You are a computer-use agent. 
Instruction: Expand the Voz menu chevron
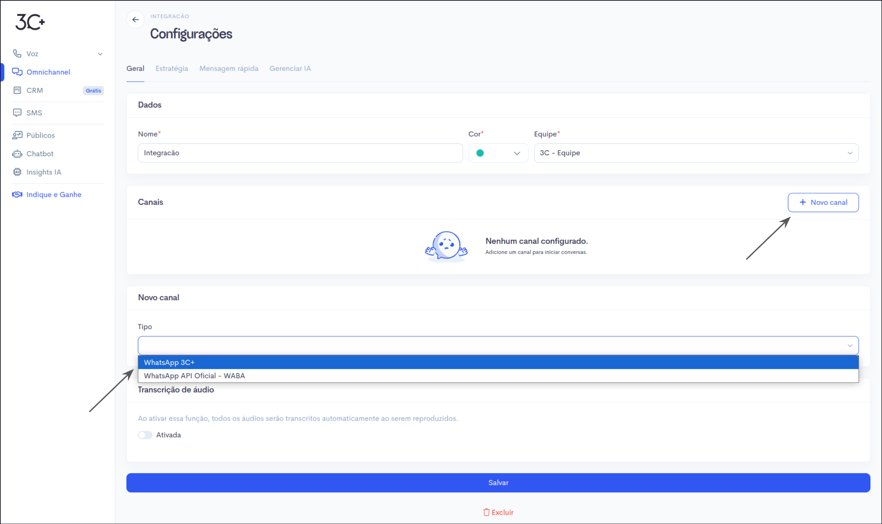click(x=100, y=54)
